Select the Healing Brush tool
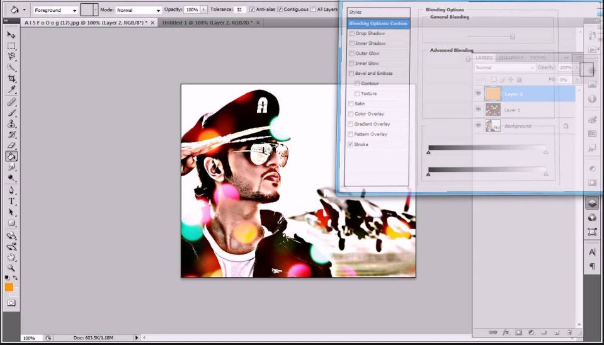This screenshot has width=604, height=345. click(11, 102)
